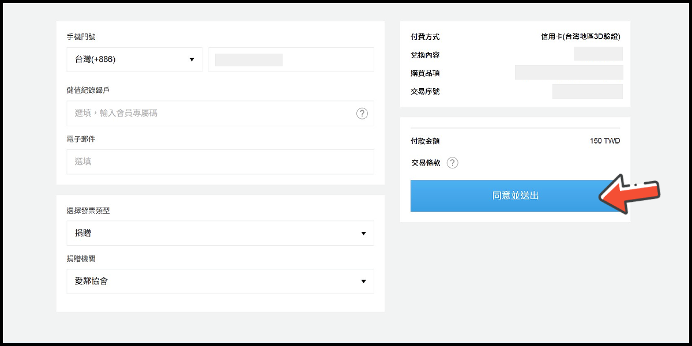Screen dimensions: 692x346
Task: Click the 手機門號 field label
Action: pyautogui.click(x=81, y=37)
